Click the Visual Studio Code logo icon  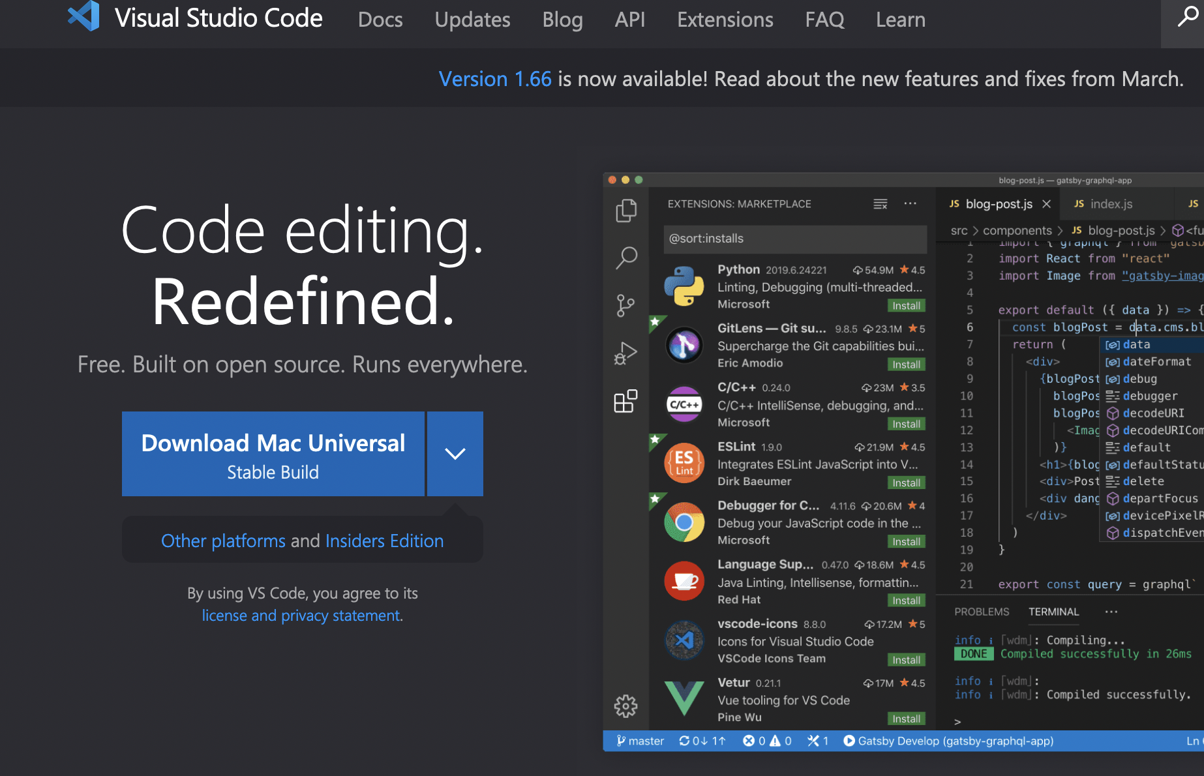[x=83, y=17]
